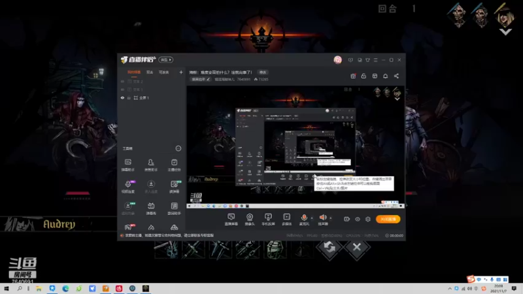
Task: Click the plus icon to add a scene
Action: (x=181, y=73)
